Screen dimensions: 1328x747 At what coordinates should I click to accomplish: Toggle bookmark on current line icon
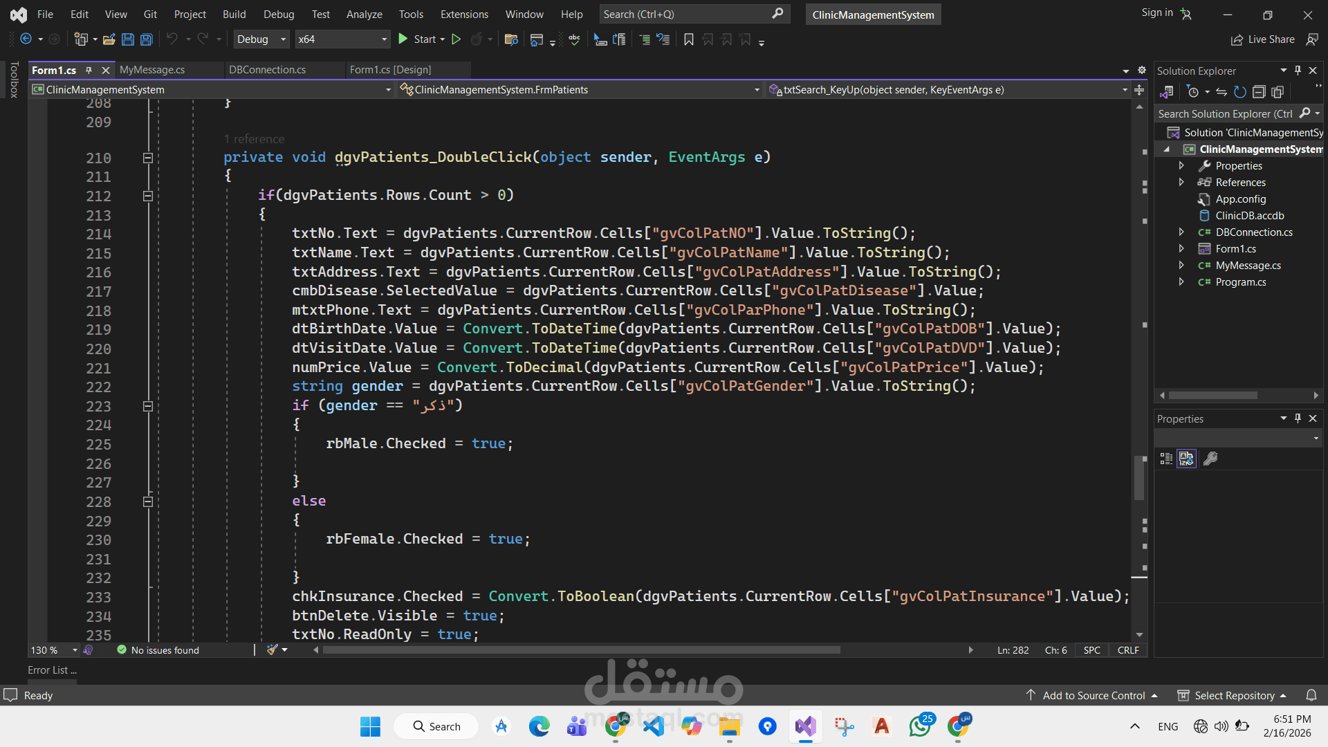point(688,39)
